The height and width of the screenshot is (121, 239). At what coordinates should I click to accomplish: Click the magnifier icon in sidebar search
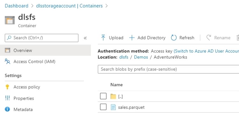pos(9,37)
